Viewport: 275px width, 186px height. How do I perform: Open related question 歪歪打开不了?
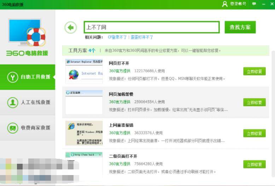point(142,37)
